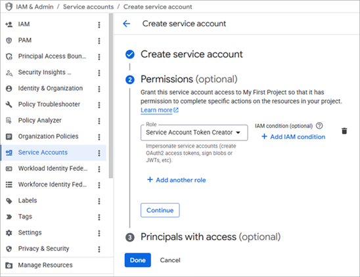The width and height of the screenshot is (360, 277).
Task: Click the Workforce Identity Federation list icon
Action: (9, 184)
